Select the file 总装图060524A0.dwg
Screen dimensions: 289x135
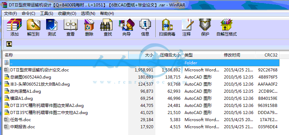click(31, 77)
